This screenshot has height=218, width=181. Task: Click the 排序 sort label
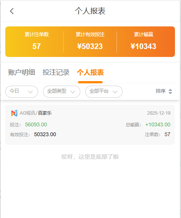click(x=161, y=91)
